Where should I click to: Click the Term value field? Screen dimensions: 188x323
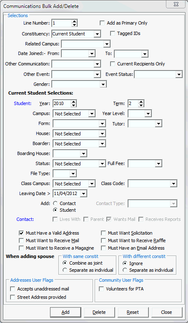click(x=133, y=104)
